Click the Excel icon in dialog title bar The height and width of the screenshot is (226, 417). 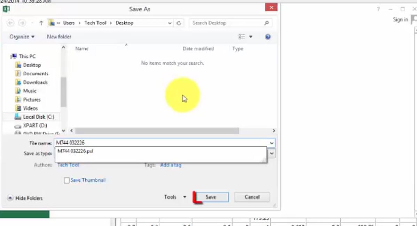click(6, 9)
